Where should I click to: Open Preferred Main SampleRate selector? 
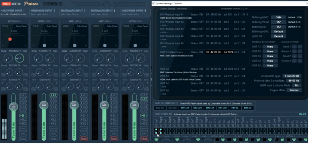(x=293, y=81)
